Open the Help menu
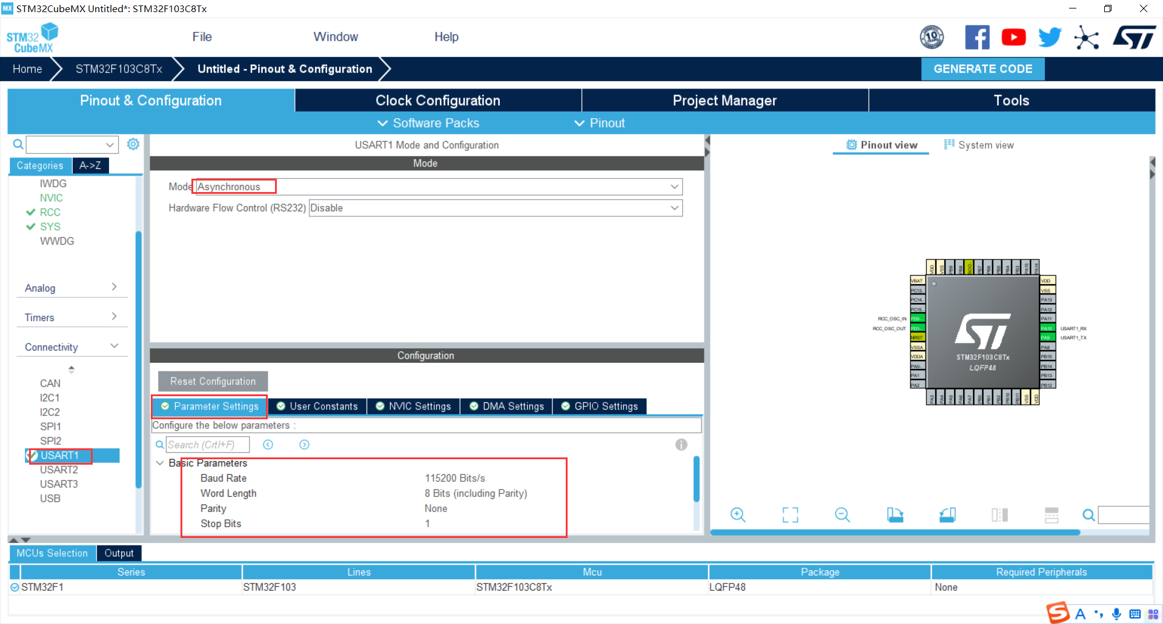Screen dimensions: 1163x624 pyautogui.click(x=446, y=37)
